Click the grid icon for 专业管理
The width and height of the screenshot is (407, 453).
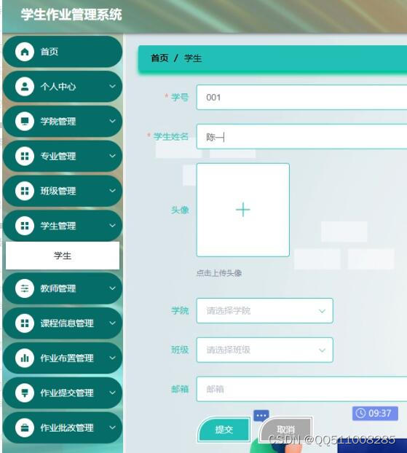25,157
